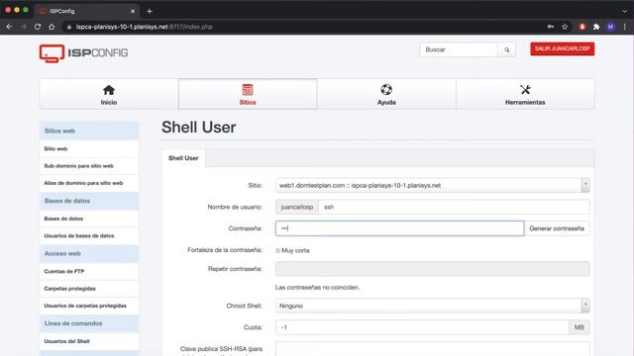Open the red extension icon
Image resolution: width=634 pixels, height=356 pixels.
pos(582,27)
